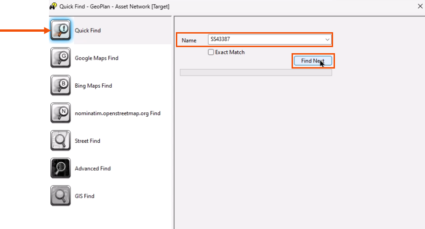Click the binoculars icon in the title bar
The height and width of the screenshot is (229, 425).
pyautogui.click(x=53, y=6)
